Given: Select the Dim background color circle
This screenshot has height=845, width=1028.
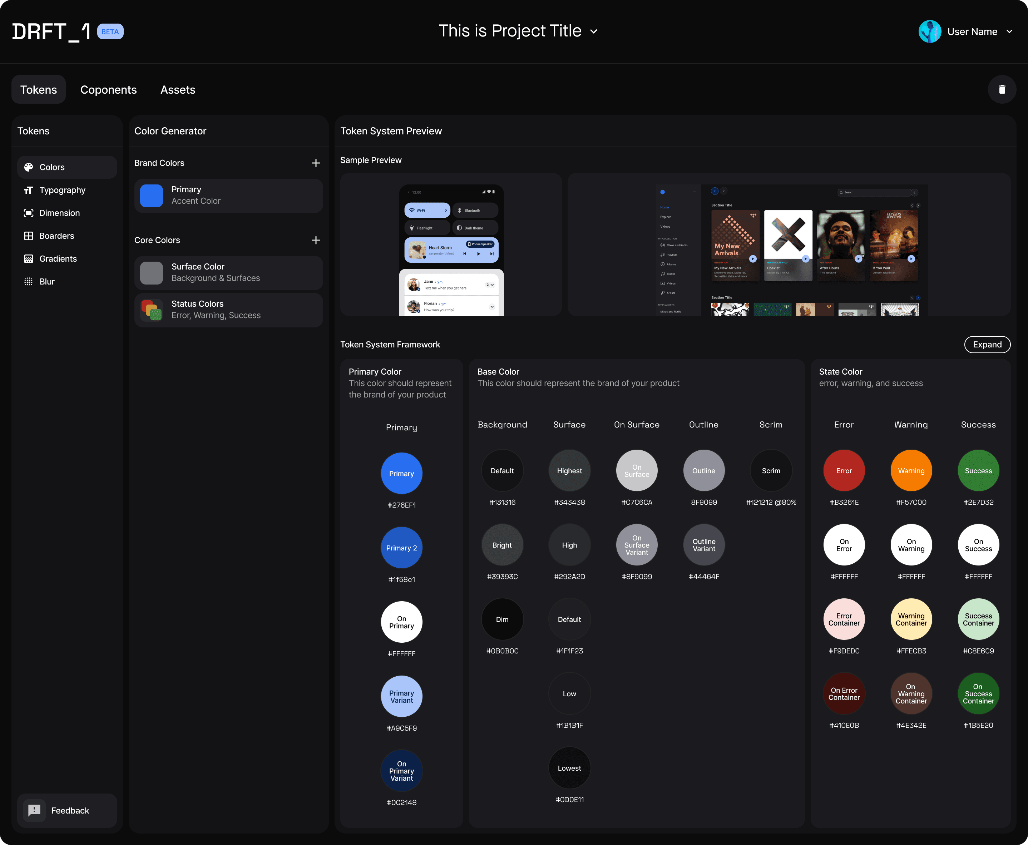Looking at the screenshot, I should [x=502, y=619].
